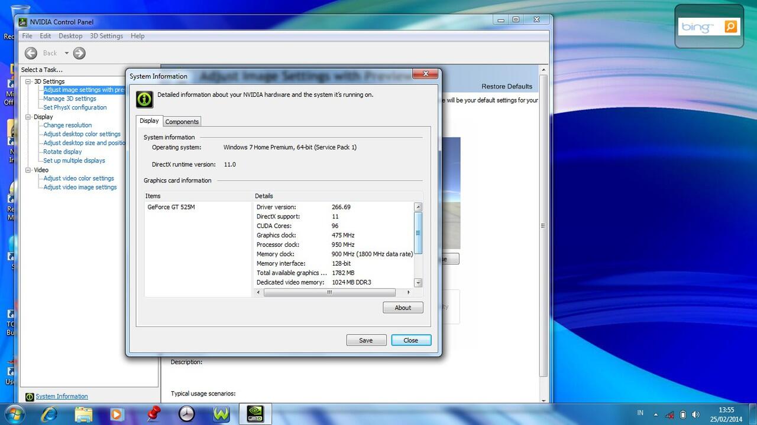Open the Help menu

point(137,36)
